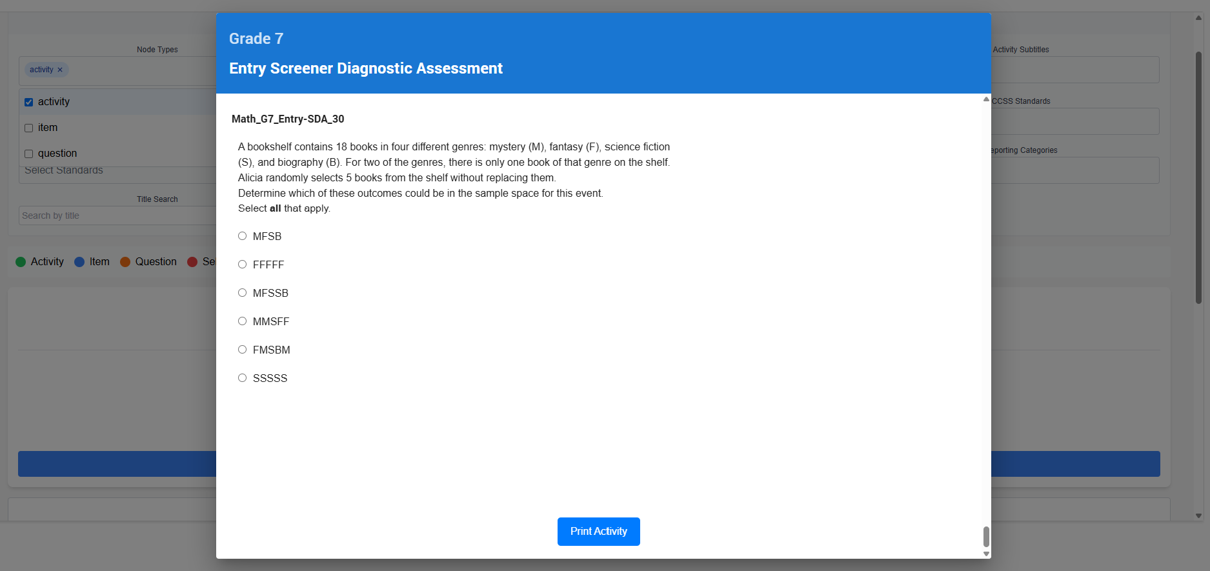Image resolution: width=1210 pixels, height=571 pixels.
Task: Select the MFSB answer option
Action: click(243, 236)
